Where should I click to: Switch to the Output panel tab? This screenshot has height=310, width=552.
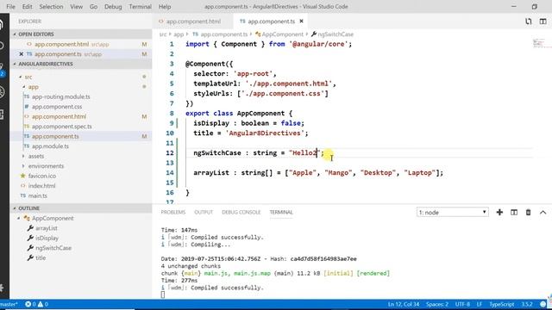204,213
